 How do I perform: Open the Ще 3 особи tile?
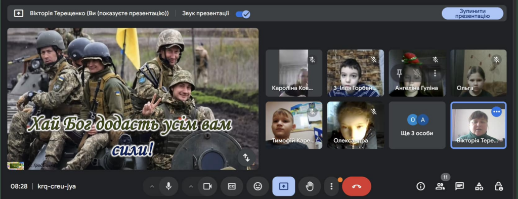pos(417,125)
